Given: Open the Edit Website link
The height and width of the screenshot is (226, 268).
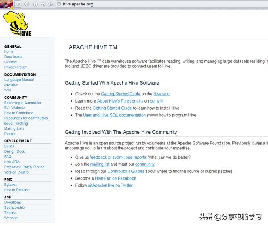Looking at the screenshot, I should click(x=14, y=108).
